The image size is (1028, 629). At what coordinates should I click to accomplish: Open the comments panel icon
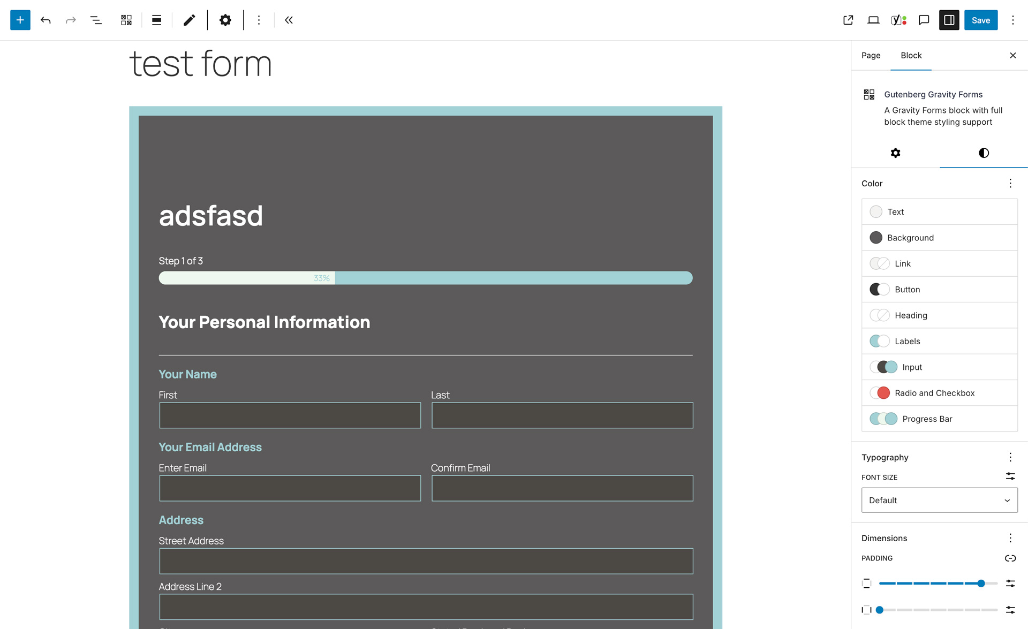click(x=924, y=20)
